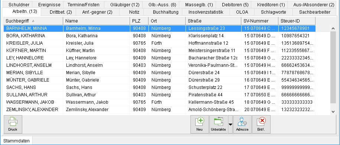
Task: Select the Arbeitn. (13) tab
Action: click(21, 11)
